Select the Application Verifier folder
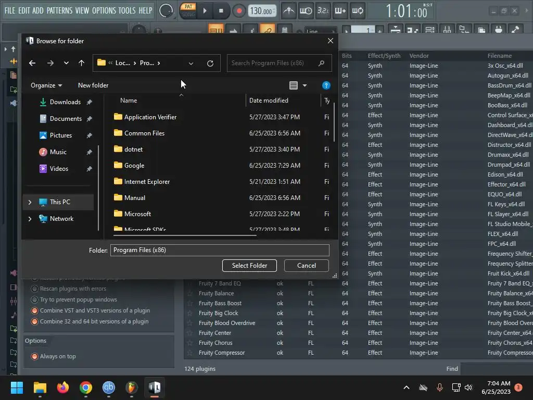The height and width of the screenshot is (400, 533). [x=150, y=117]
